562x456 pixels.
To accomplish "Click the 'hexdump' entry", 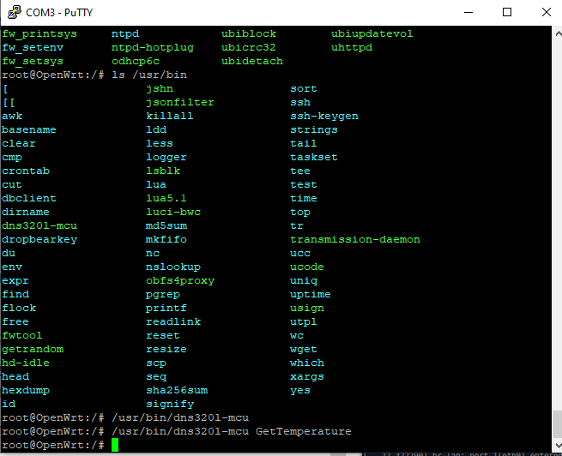I will (x=26, y=391).
